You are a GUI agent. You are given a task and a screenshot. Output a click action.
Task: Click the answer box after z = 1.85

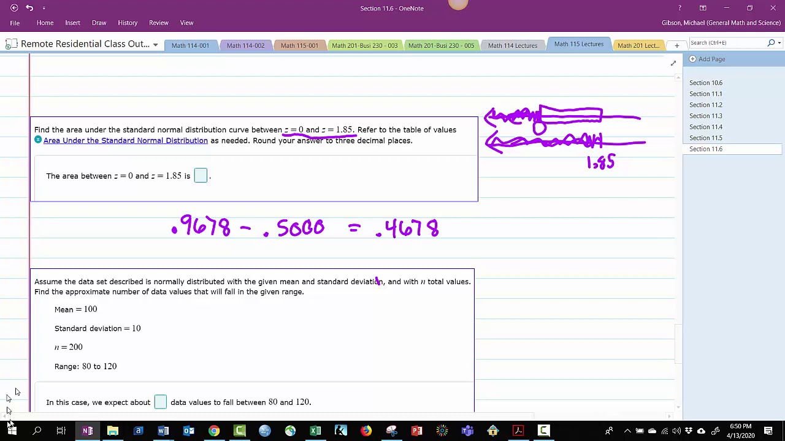click(201, 176)
